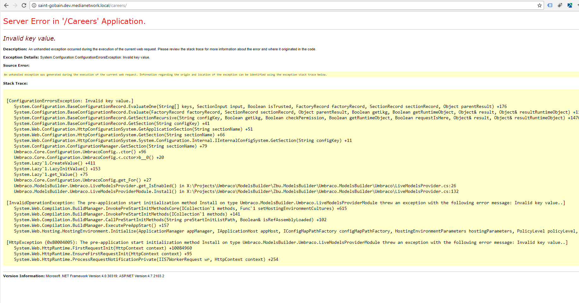Click the 'Stack Trace:' label
The height and width of the screenshot is (303, 579).
(15, 83)
